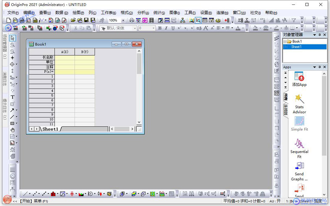Image resolution: width=330 pixels, height=206 pixels.
Task: Toggle Italic text formatting
Action: point(166,28)
